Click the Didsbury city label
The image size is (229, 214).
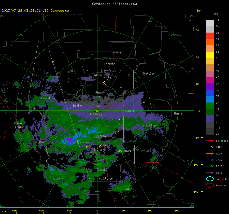[x=96, y=114]
